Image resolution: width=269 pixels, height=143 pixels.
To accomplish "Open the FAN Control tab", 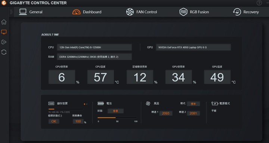I will [x=142, y=12].
